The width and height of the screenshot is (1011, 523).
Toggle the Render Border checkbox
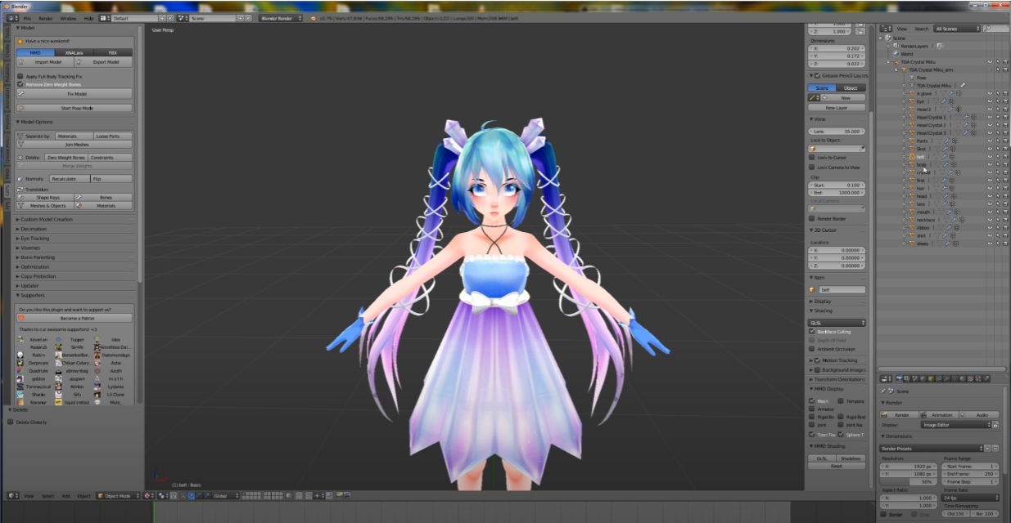tap(812, 218)
